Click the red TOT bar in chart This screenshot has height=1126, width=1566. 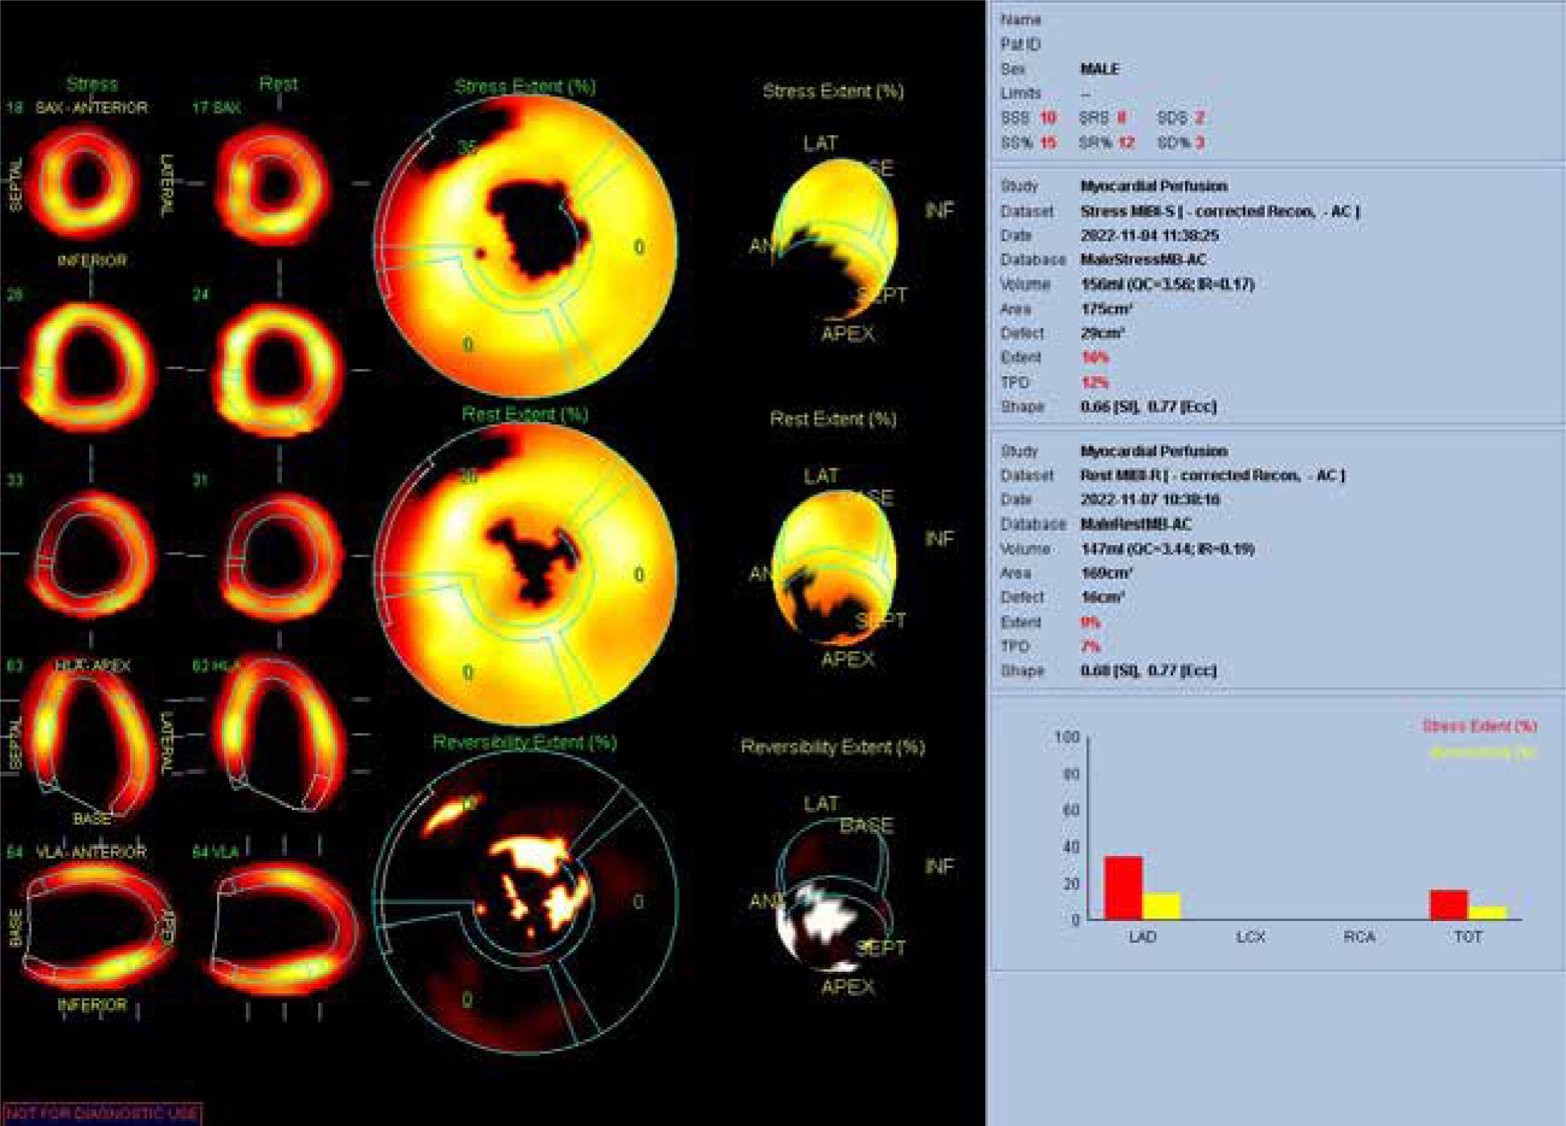pyautogui.click(x=1448, y=904)
